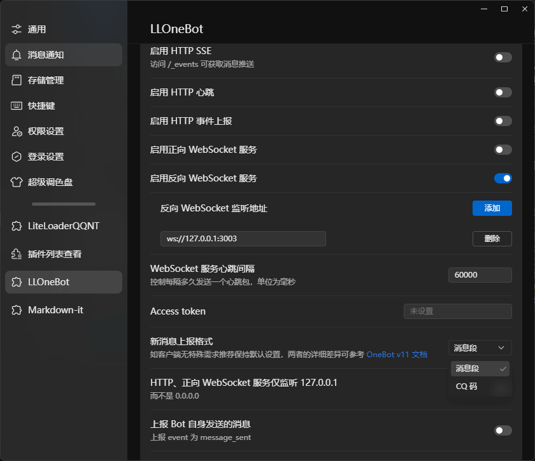Click the 60000 heartbeat interval field
The width and height of the screenshot is (535, 461).
point(480,275)
